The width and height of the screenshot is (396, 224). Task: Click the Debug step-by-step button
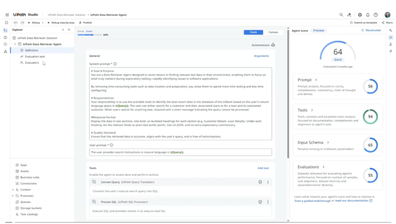click(61, 23)
